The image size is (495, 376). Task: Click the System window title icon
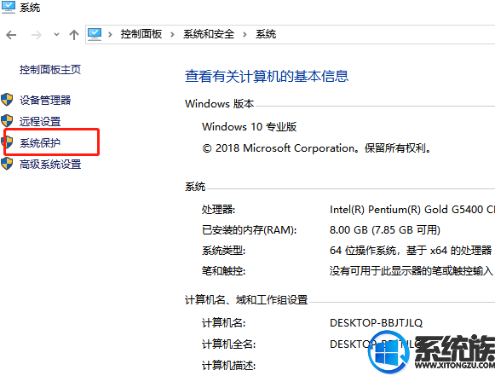pyautogui.click(x=8, y=8)
